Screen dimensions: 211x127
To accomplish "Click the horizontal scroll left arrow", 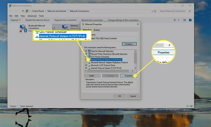I will (x=86, y=71).
